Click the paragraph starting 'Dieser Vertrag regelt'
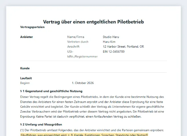 point(92,107)
